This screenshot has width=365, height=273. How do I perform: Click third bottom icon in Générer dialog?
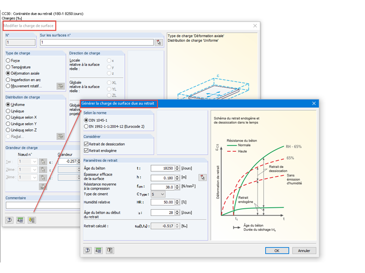[110, 250]
